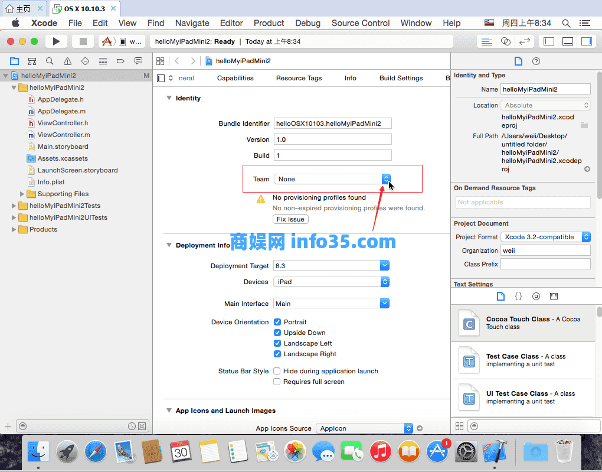Edit the Organization field
This screenshot has height=472, width=602.
[x=545, y=250]
